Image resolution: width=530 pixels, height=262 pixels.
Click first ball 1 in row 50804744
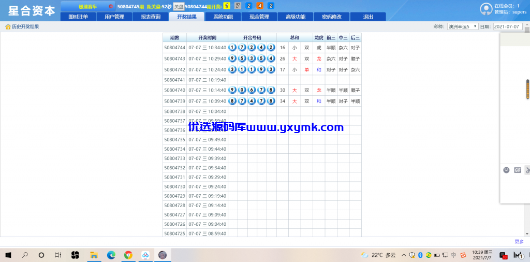coord(232,48)
